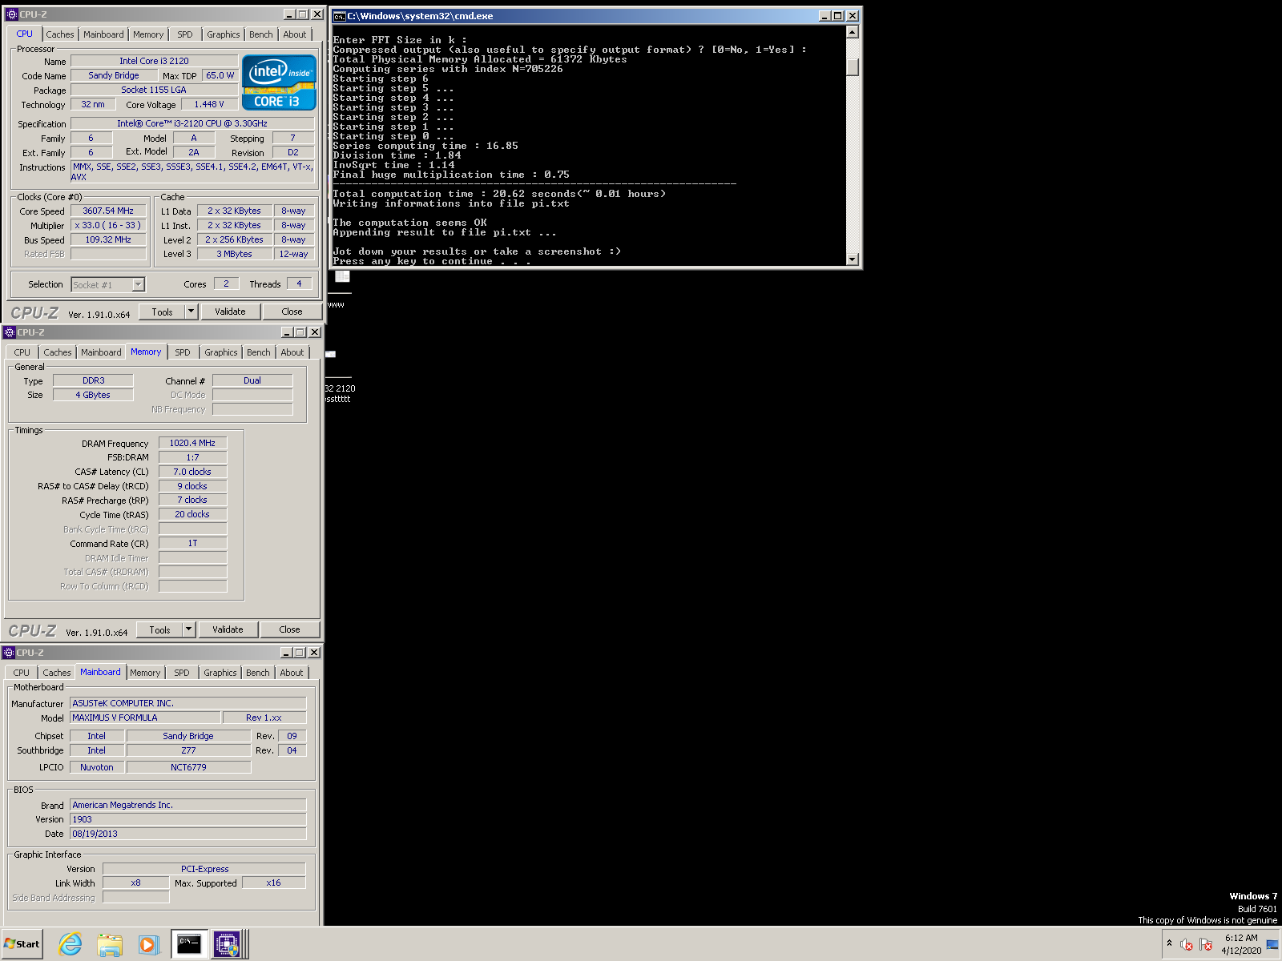Click Close button in top CPU-Z window
This screenshot has height=961, width=1282.
pos(292,312)
